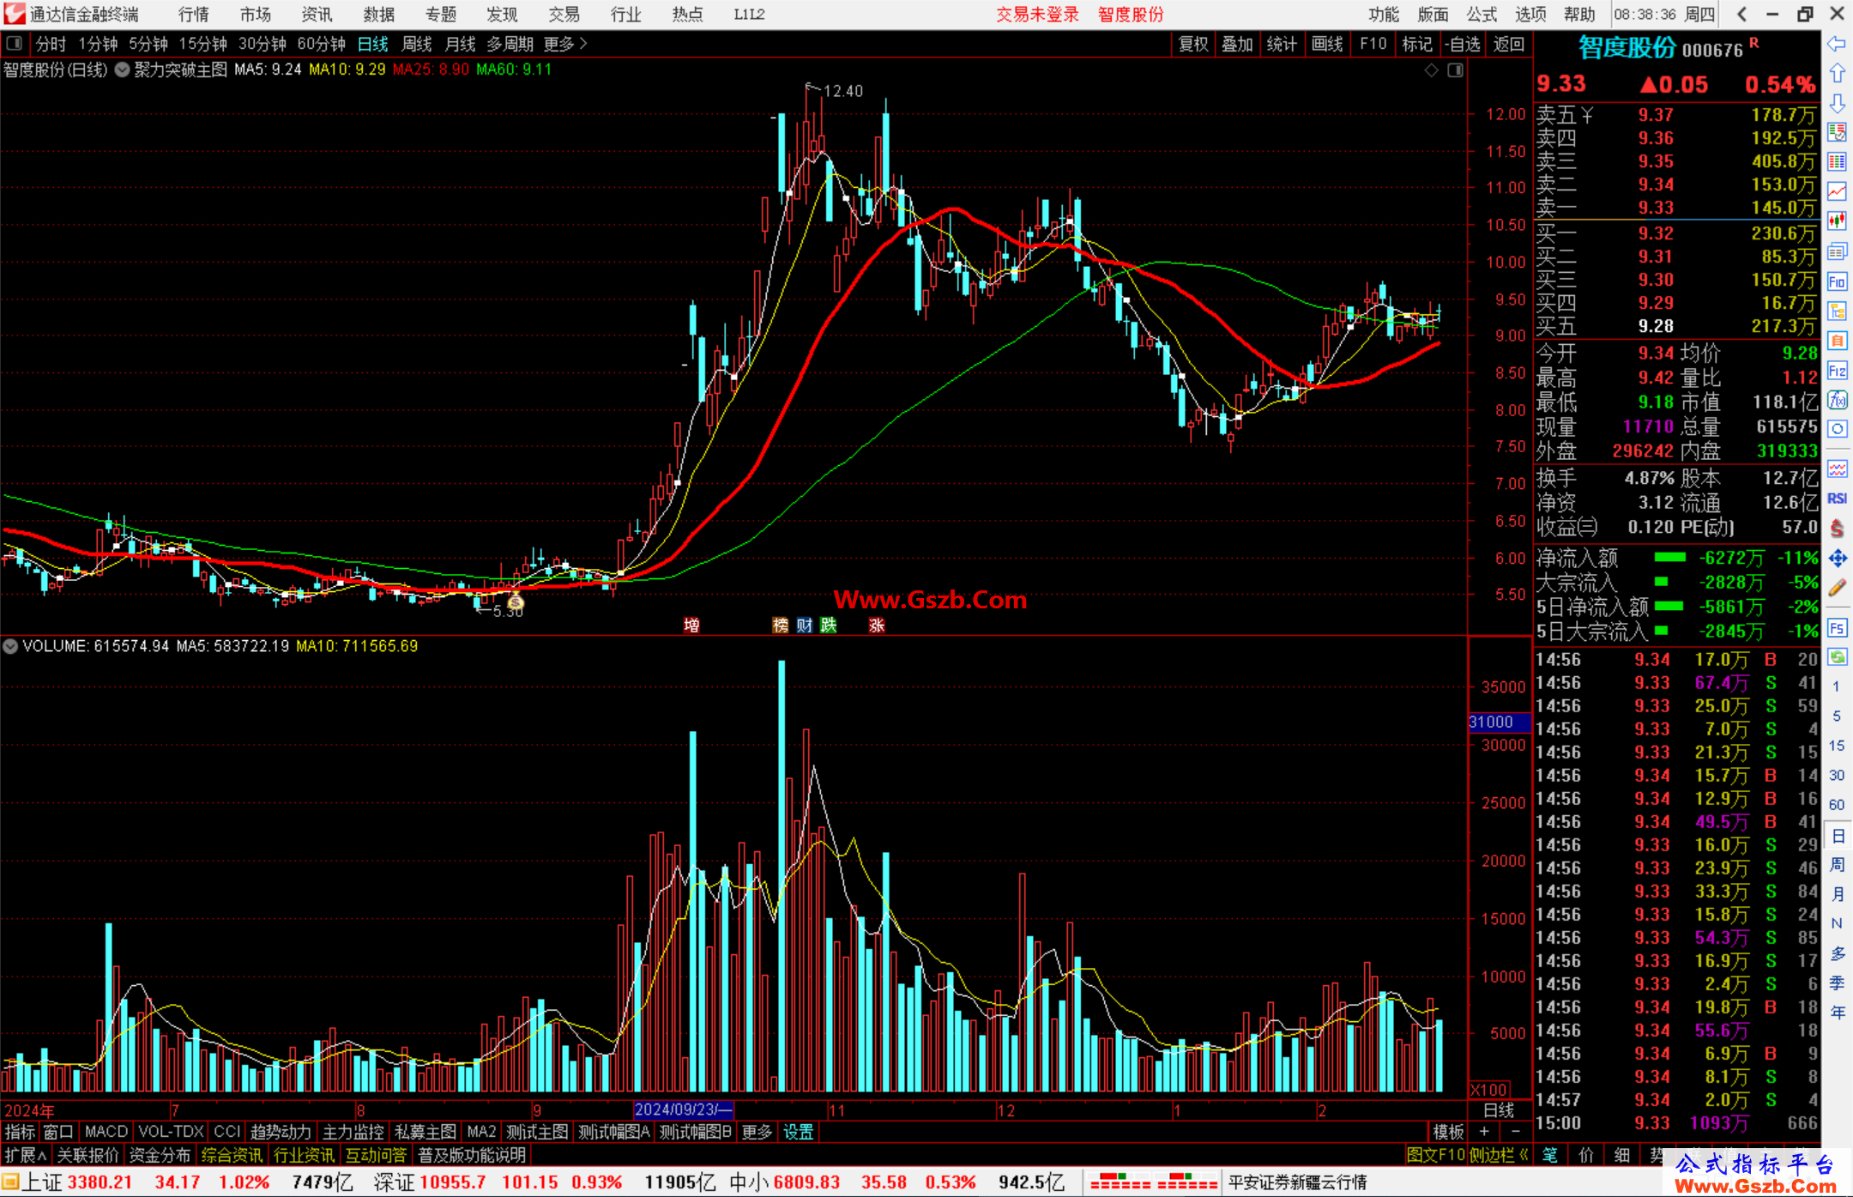
Task: Open the colored quote grid icon
Action: [x=1837, y=162]
